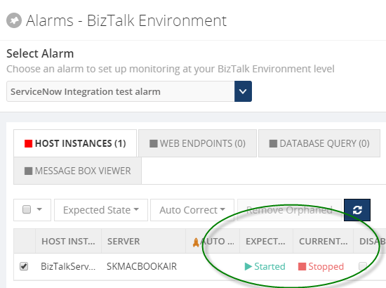Click the pin icon beside Alarms title
The width and height of the screenshot is (386, 288).
point(14,20)
